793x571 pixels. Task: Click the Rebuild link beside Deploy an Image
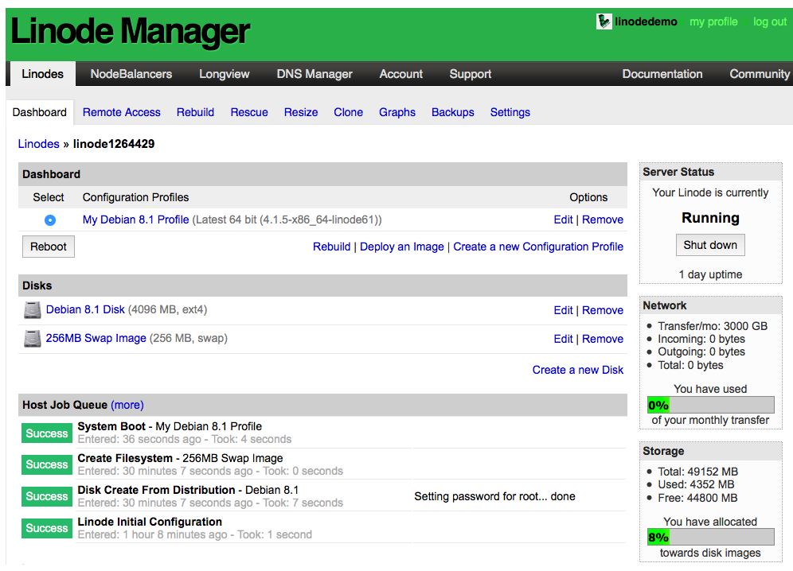click(x=331, y=247)
